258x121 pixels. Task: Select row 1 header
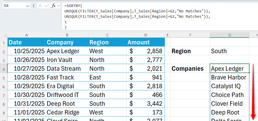4,42
